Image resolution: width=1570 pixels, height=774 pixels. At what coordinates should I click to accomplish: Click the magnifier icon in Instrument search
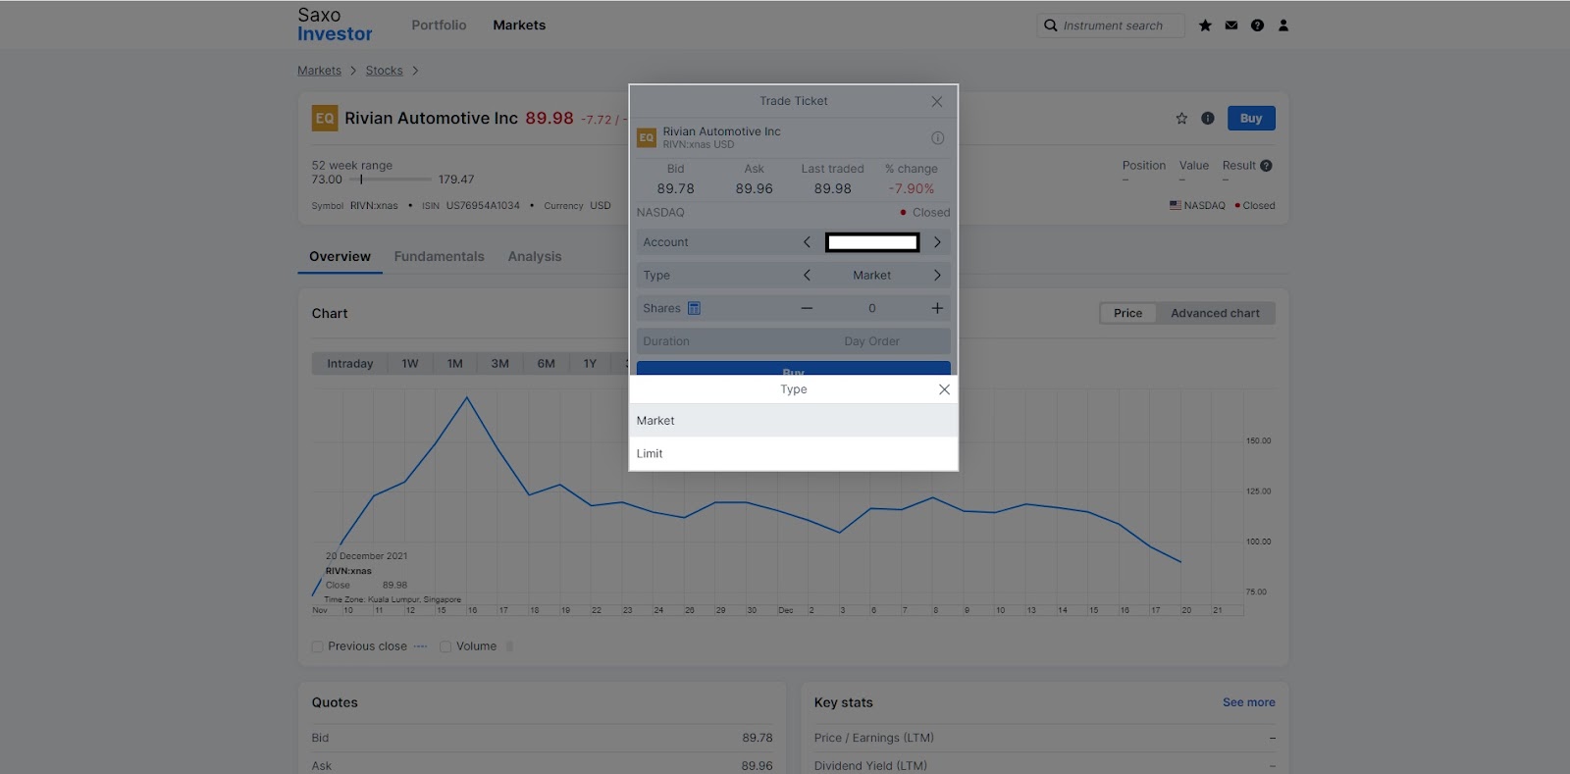pyautogui.click(x=1051, y=26)
